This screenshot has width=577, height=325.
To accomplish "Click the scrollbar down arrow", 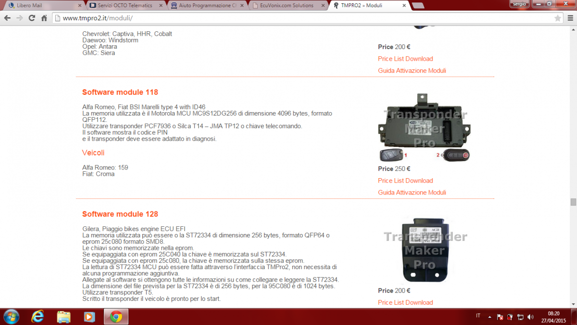I will 573,304.
